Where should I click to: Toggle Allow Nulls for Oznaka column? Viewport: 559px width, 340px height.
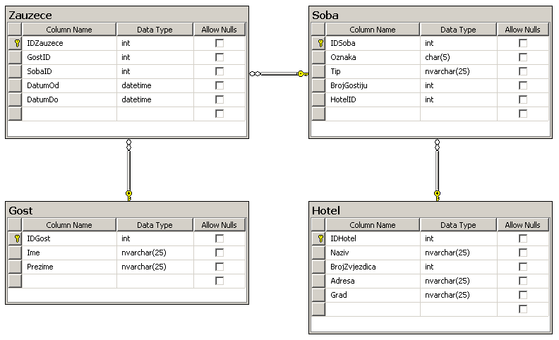[523, 57]
